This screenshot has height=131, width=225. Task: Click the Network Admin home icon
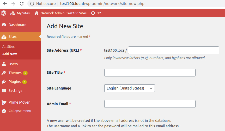click(x=36, y=13)
